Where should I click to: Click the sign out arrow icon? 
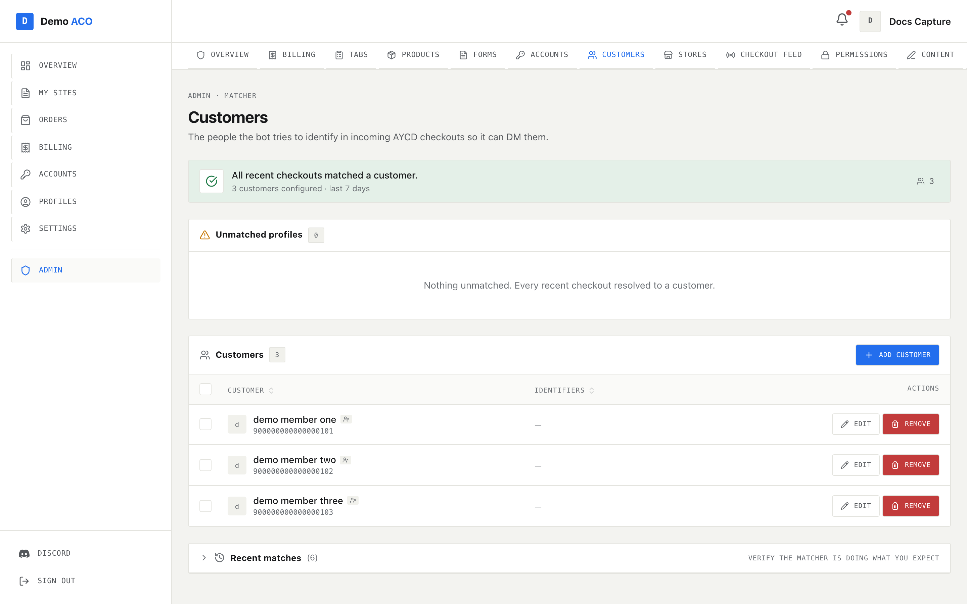pos(25,581)
